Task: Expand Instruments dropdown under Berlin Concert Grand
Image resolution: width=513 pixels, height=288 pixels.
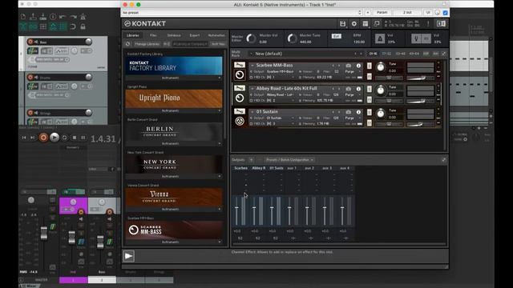Action: tap(173, 144)
